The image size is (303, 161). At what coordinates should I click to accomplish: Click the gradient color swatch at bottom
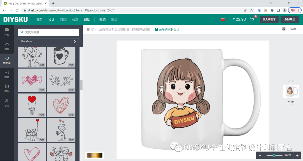[x=95, y=155]
